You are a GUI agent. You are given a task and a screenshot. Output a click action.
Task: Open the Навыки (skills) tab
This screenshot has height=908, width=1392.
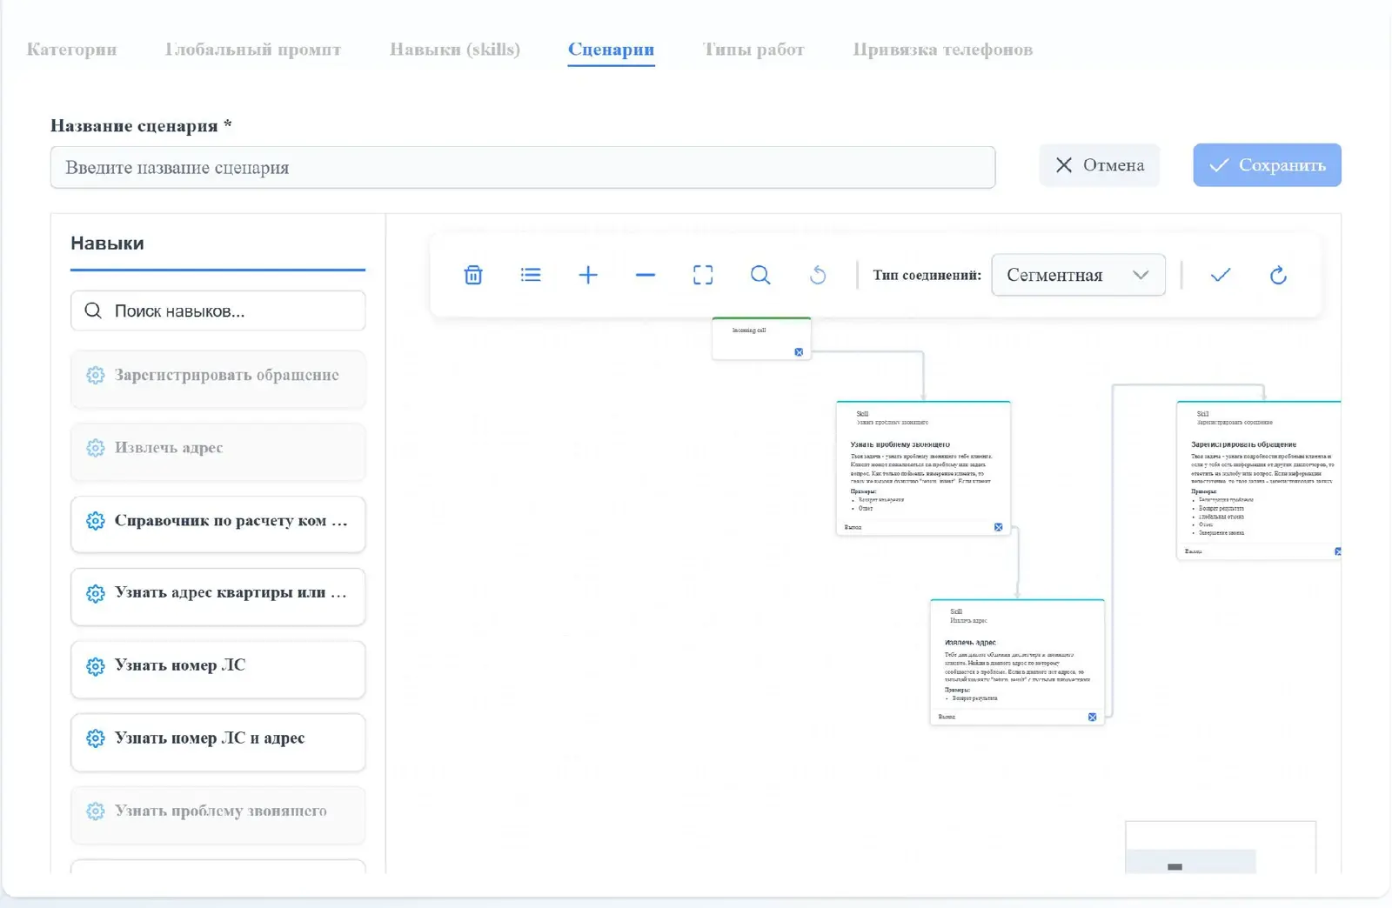coord(455,50)
